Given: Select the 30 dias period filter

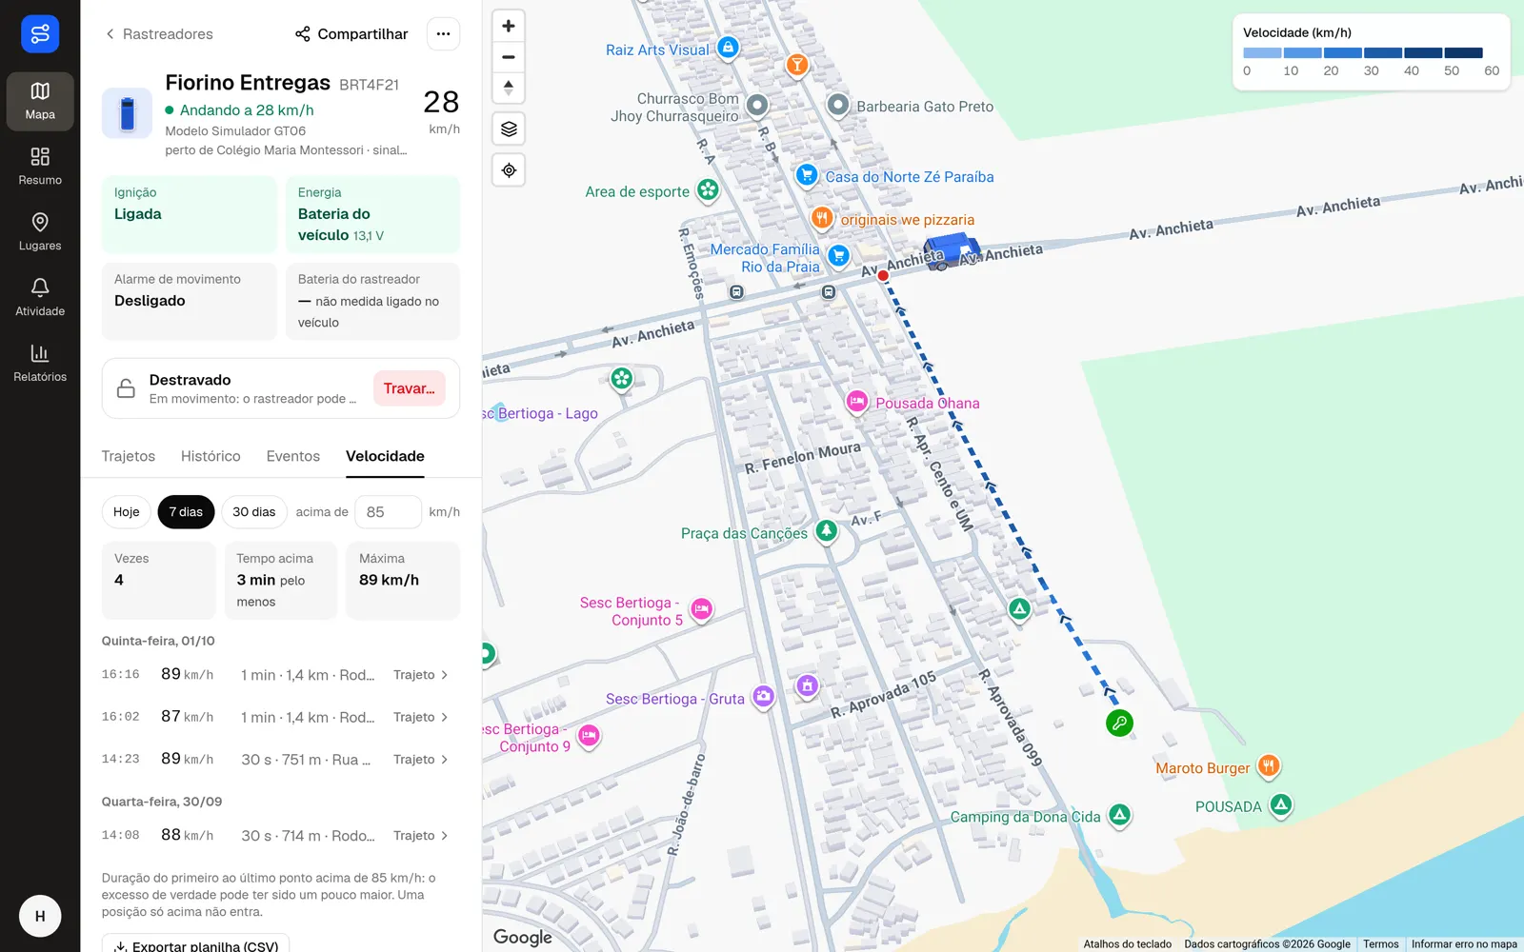Looking at the screenshot, I should pos(254,512).
